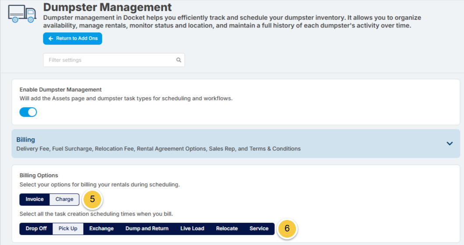Disable the Enable Dumpster Management switch
This screenshot has width=464, height=245.
(x=28, y=112)
